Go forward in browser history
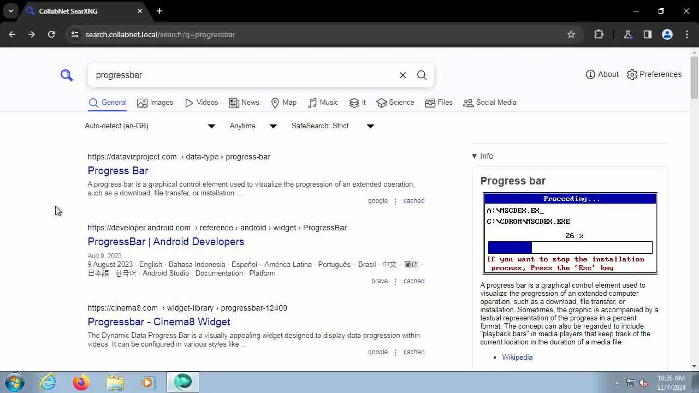Viewport: 699px width, 393px height. coord(32,34)
